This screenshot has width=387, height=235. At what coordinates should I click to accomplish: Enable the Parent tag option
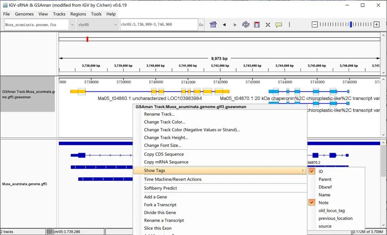point(325,179)
